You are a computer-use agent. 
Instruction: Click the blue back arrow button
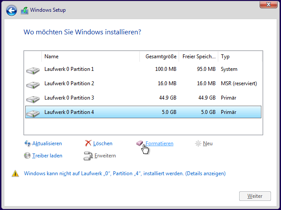point(11,10)
